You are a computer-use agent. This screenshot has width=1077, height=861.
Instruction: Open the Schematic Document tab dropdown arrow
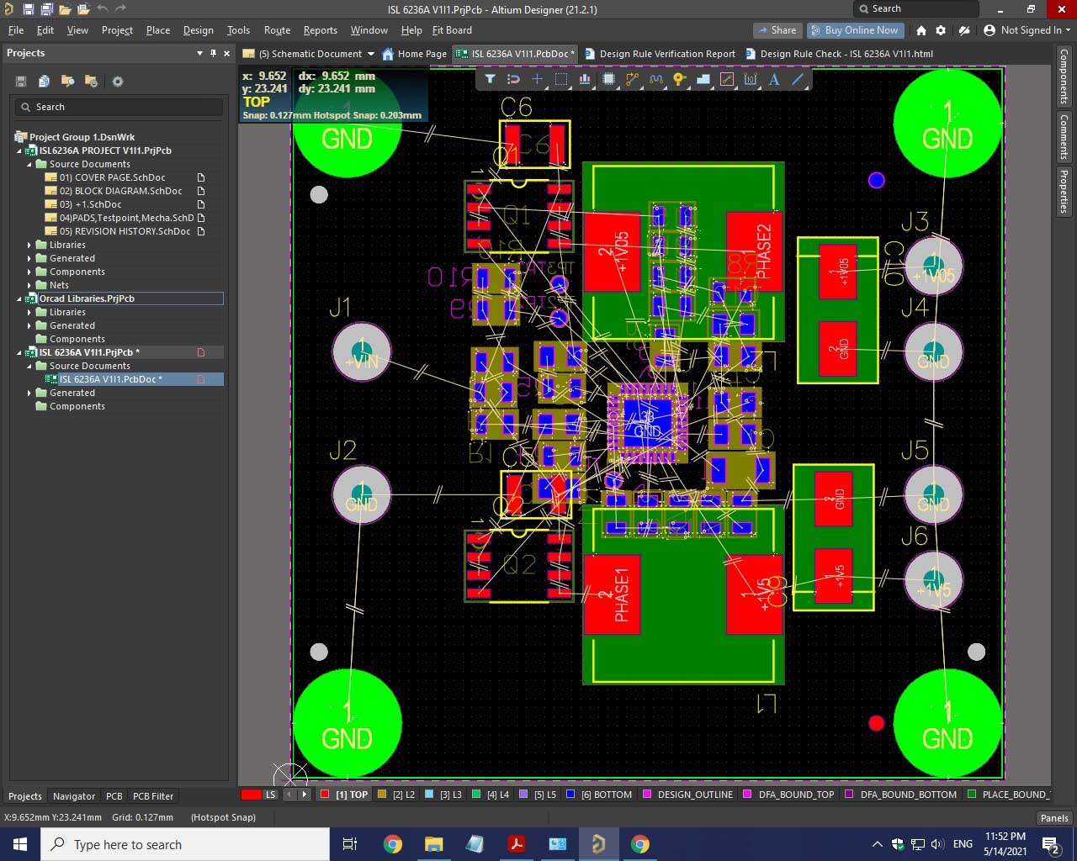[x=370, y=54]
